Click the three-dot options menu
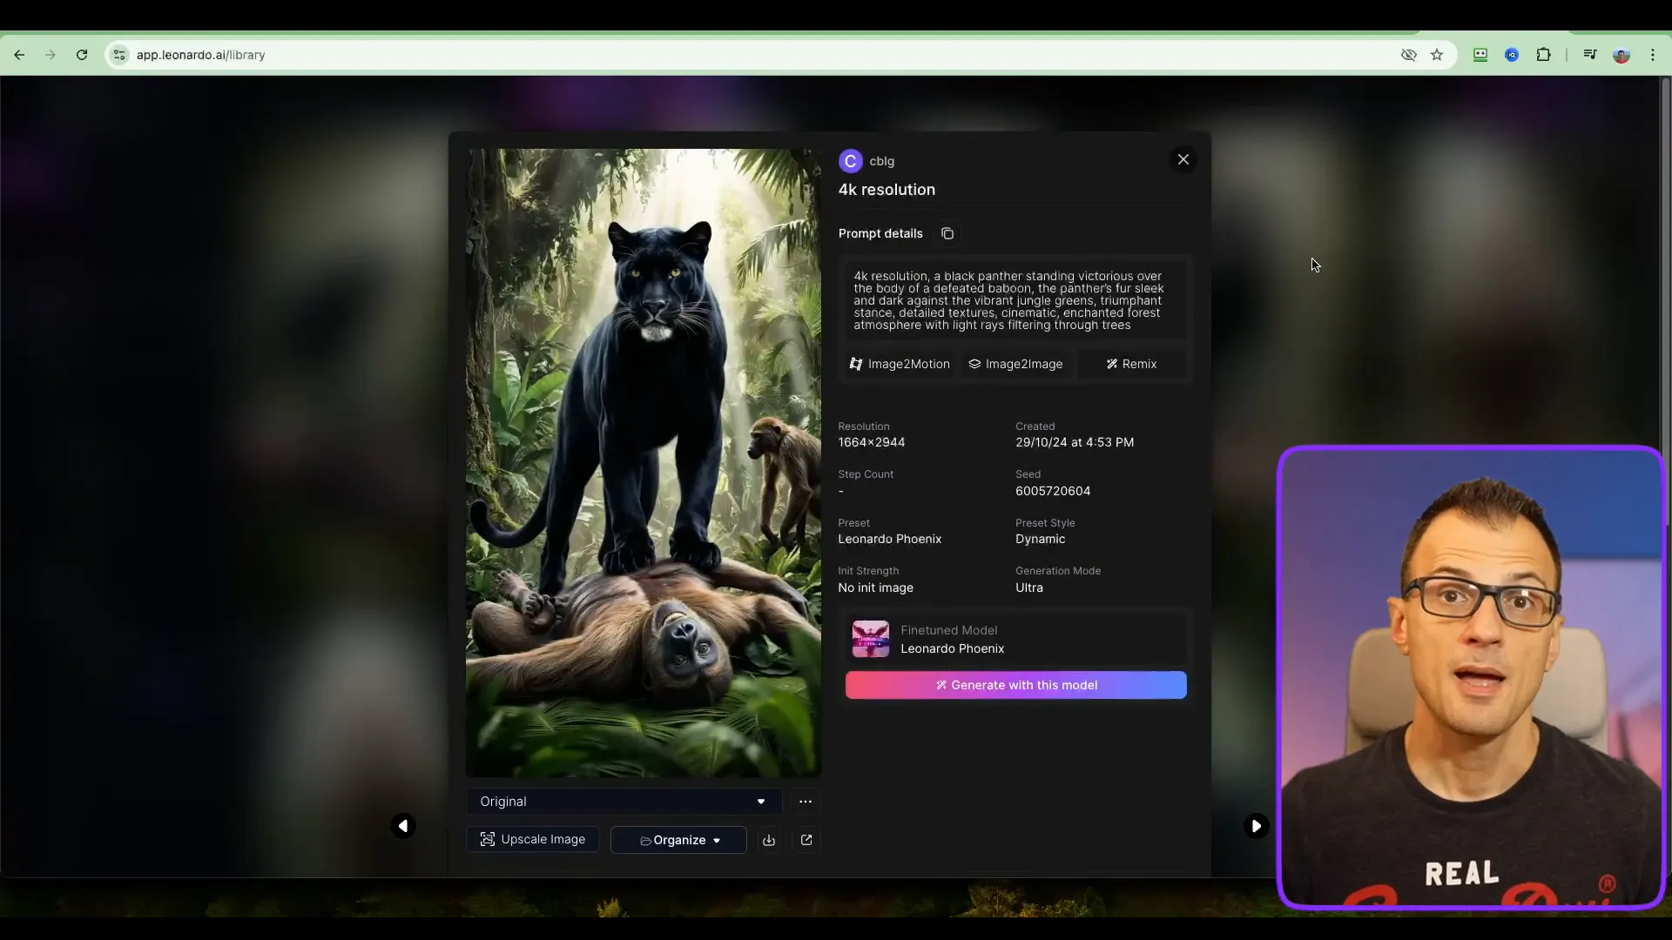Screen dimensions: 1672x940 pos(805,801)
